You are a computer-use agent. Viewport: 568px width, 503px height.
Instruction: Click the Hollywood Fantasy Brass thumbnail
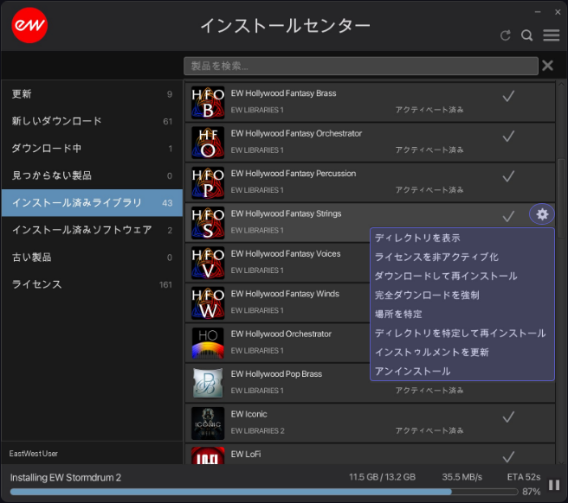208,103
